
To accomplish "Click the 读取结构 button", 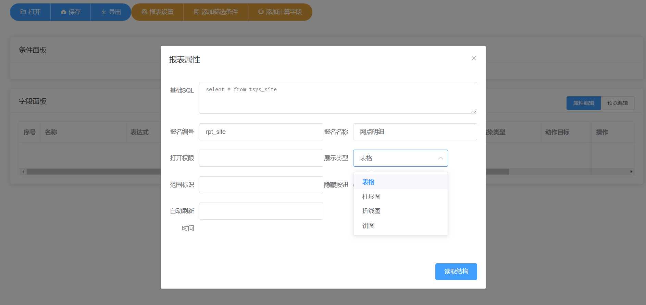I will coord(456,272).
